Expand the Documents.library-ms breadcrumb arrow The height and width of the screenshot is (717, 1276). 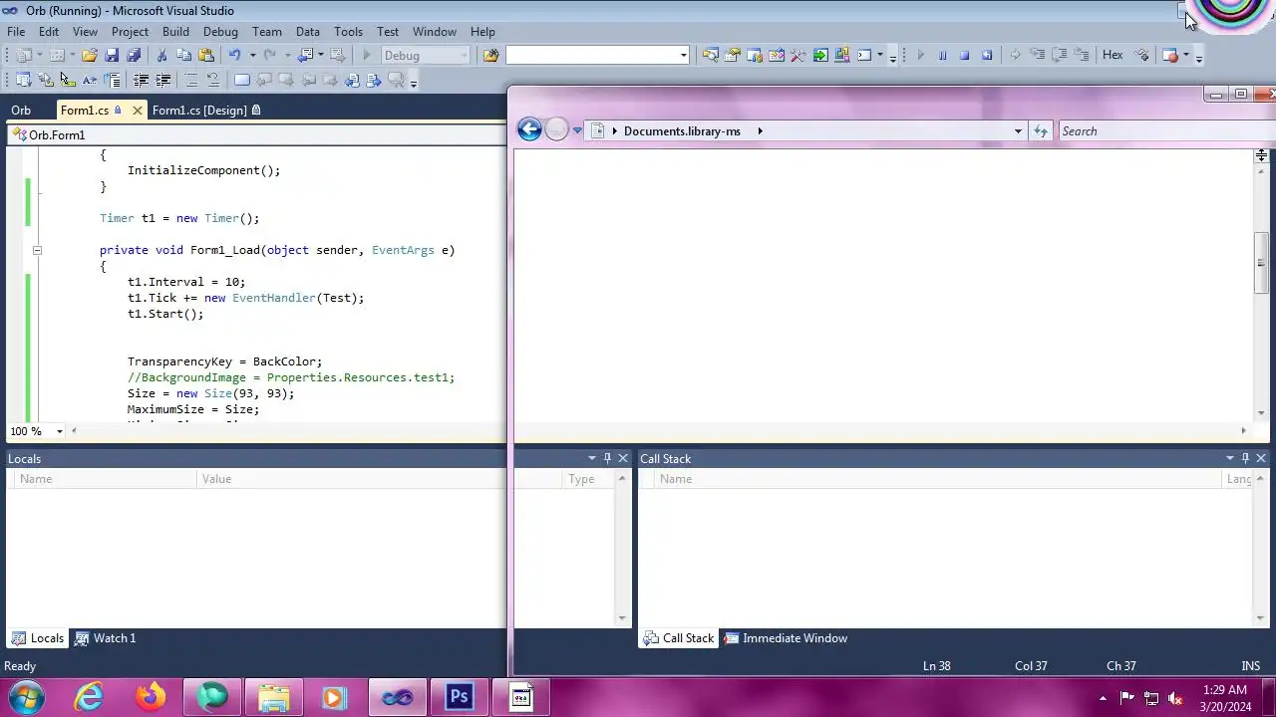click(760, 131)
